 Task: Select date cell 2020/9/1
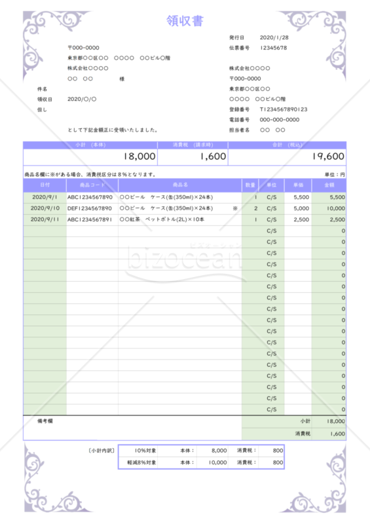[45, 197]
